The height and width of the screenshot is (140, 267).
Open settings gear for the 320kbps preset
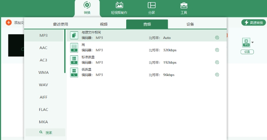coord(217,50)
